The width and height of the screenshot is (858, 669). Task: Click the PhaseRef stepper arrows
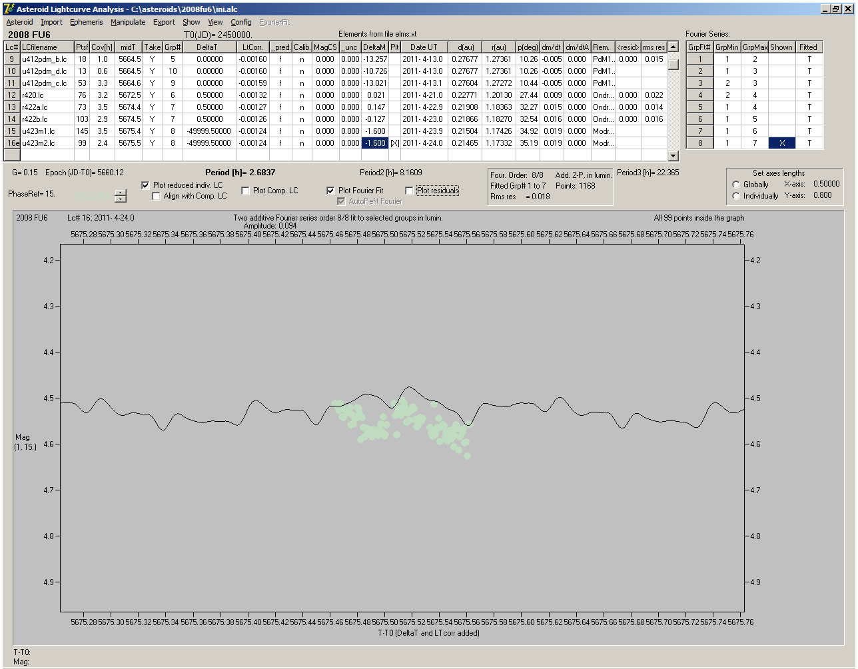tap(120, 196)
